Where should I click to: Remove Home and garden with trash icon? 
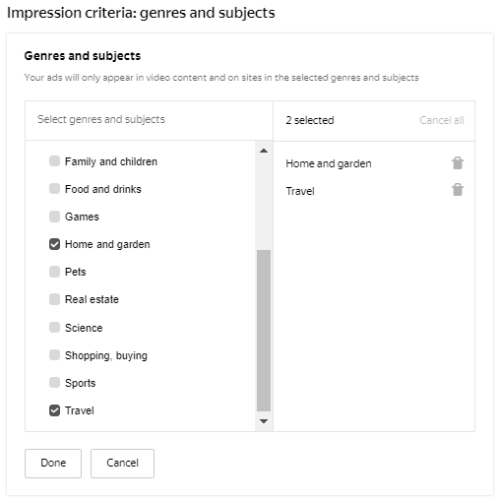(x=458, y=162)
